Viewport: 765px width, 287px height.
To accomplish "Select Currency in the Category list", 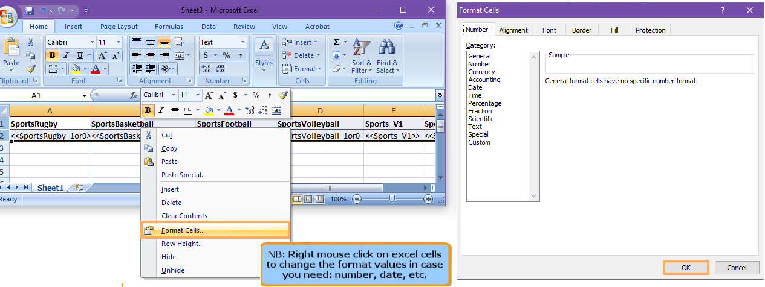I will [x=481, y=72].
